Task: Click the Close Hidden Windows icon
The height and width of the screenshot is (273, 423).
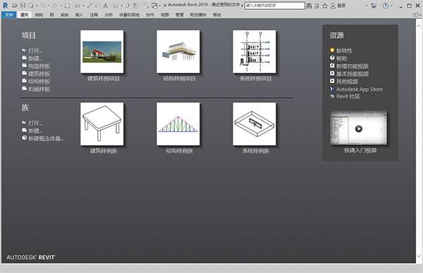Action: point(146,6)
